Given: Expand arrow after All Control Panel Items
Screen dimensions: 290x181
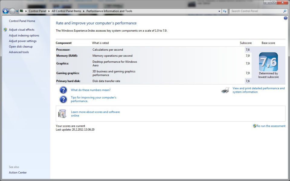Looking at the screenshot, I should coord(84,11).
